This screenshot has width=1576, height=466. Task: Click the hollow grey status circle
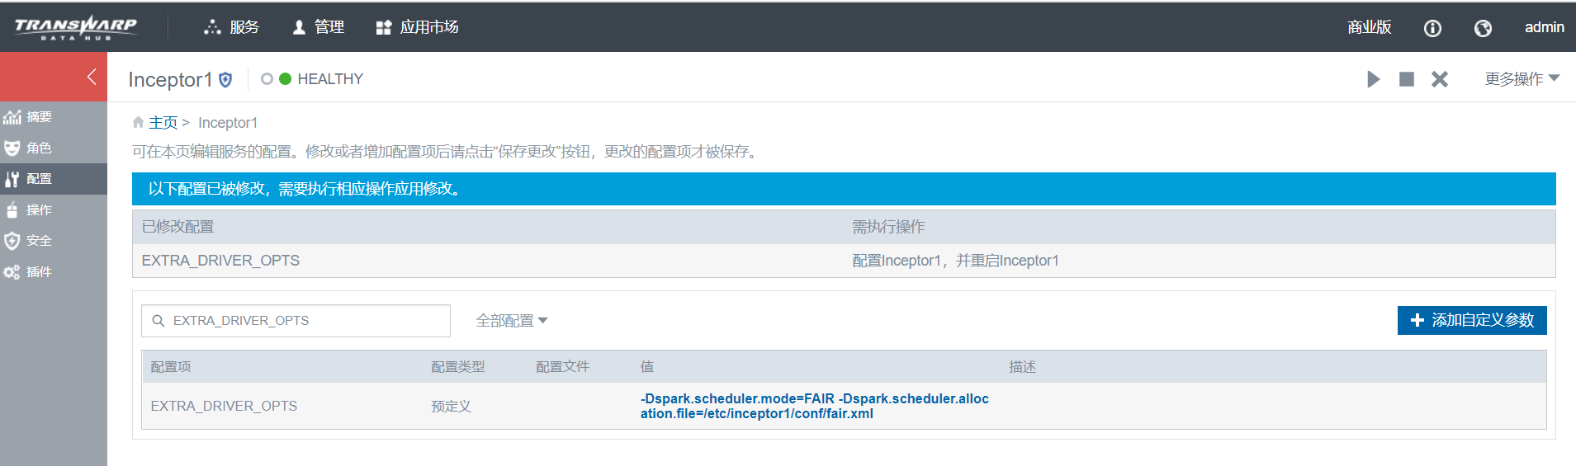point(267,79)
